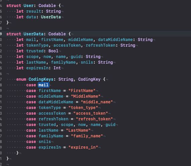
Task: Click 'UserData' in struct UserData declaration
Action: 33,34
